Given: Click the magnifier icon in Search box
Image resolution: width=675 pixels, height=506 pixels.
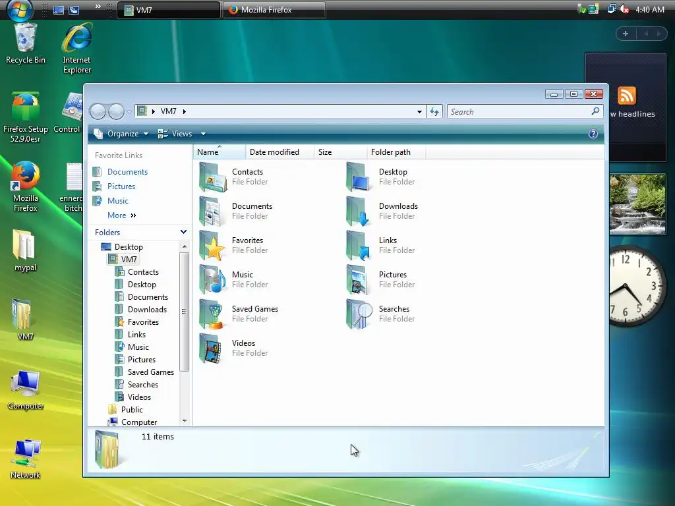Looking at the screenshot, I should click(x=595, y=111).
